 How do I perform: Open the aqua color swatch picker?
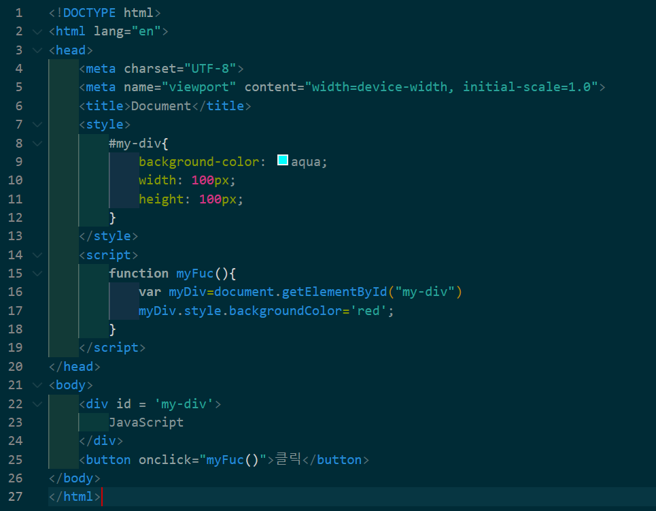tap(283, 161)
